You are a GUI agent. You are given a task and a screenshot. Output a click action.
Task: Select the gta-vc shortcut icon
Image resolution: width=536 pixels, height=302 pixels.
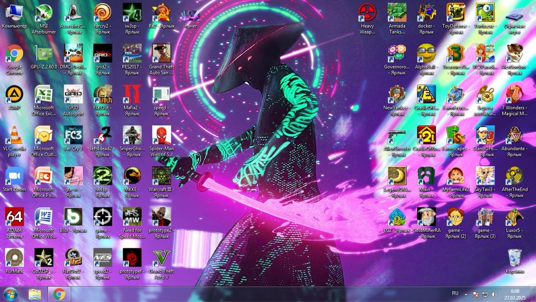pos(73,176)
